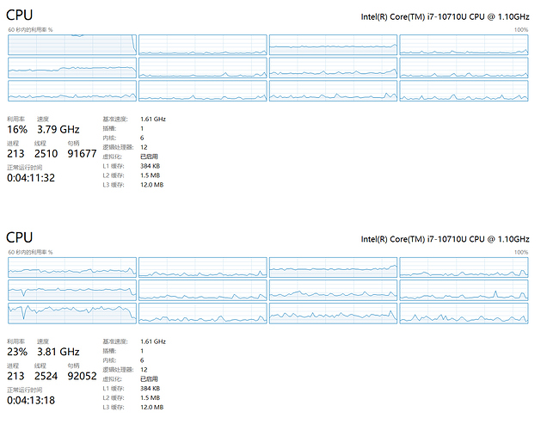The height and width of the screenshot is (430, 547).
Task: Click the uptime value 0:04:13:18
Action: (x=31, y=400)
